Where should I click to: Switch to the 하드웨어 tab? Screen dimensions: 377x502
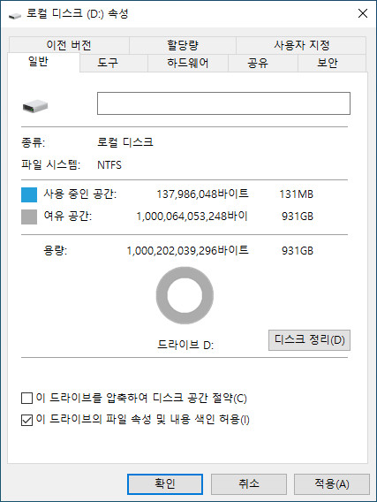tap(188, 63)
